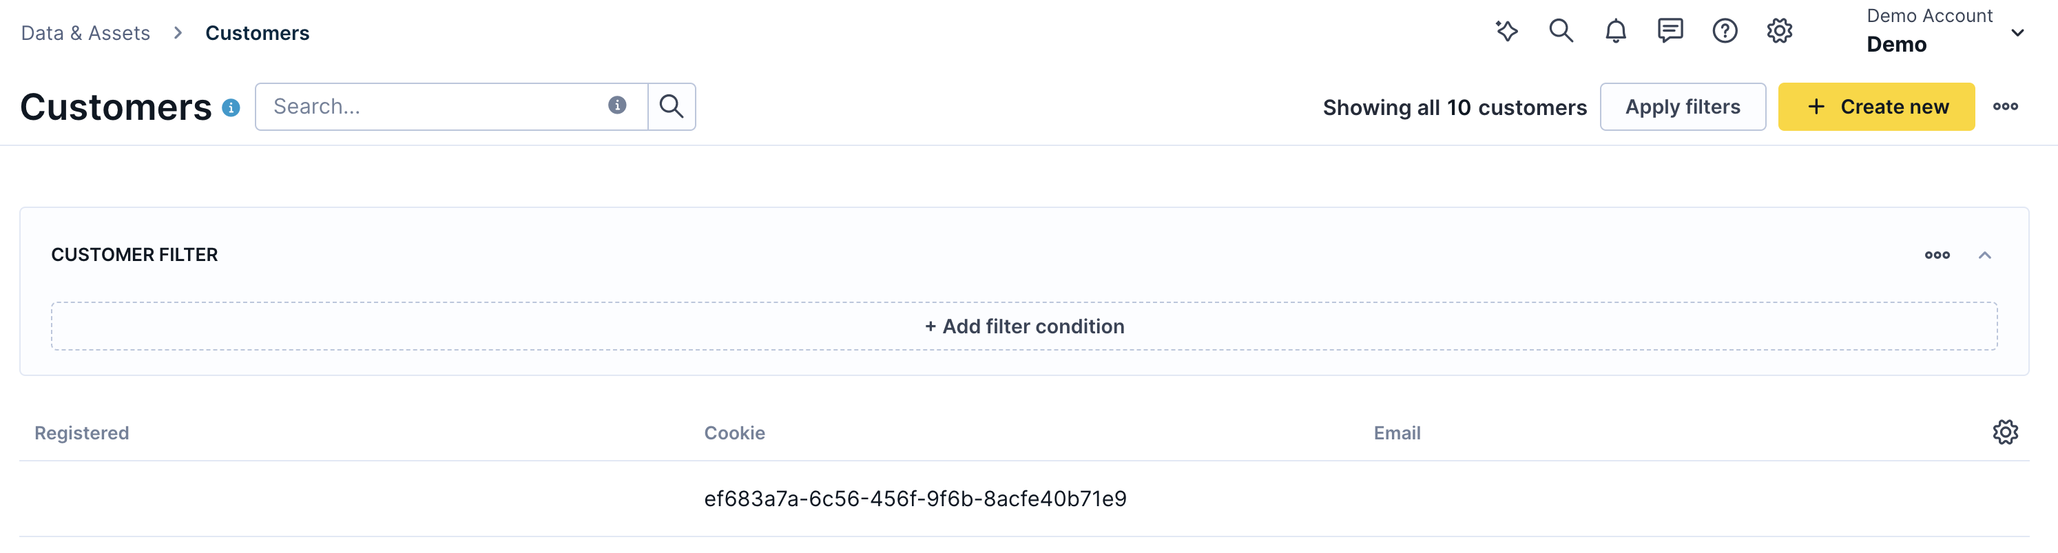The height and width of the screenshot is (553, 2058).
Task: Click the search magnifier beside the search box
Action: click(x=672, y=105)
